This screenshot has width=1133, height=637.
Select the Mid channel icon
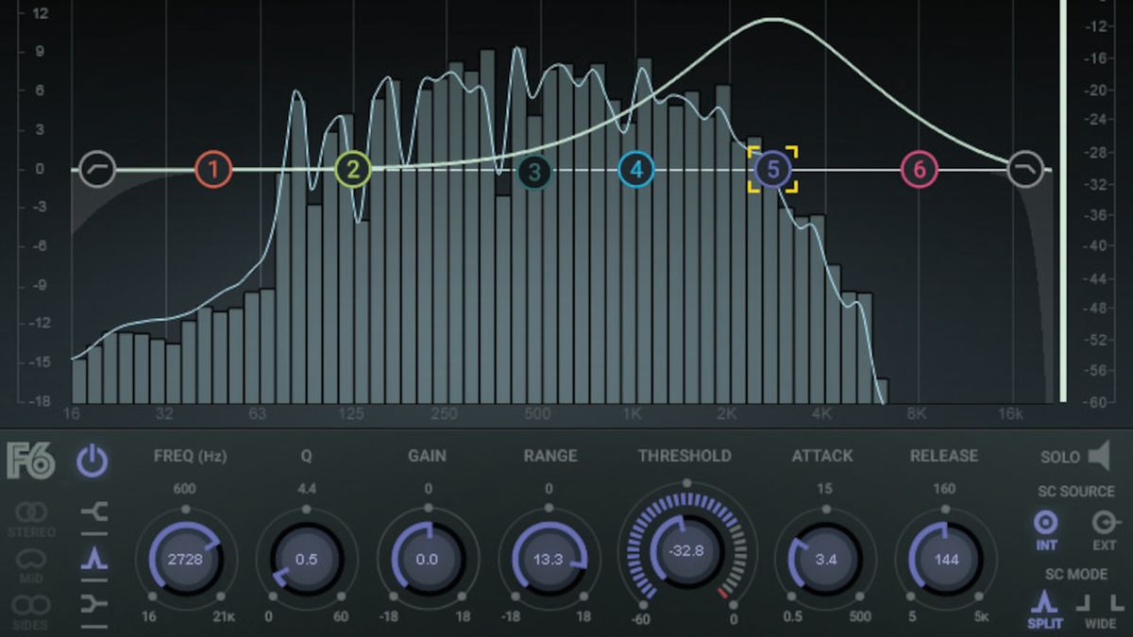point(30,560)
